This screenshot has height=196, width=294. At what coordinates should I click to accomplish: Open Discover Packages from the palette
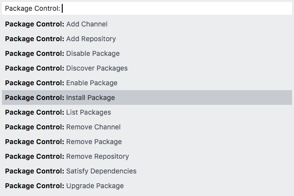pos(147,68)
